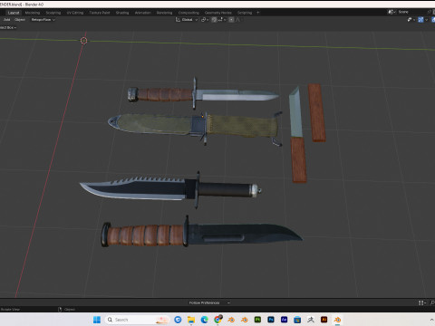Switch to the Sculpting workspace tab
This screenshot has height=326, width=435.
53,13
